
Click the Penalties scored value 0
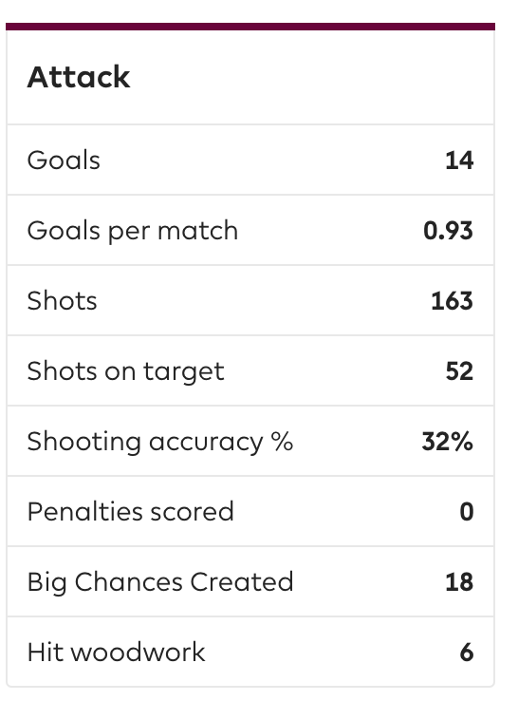[467, 512]
